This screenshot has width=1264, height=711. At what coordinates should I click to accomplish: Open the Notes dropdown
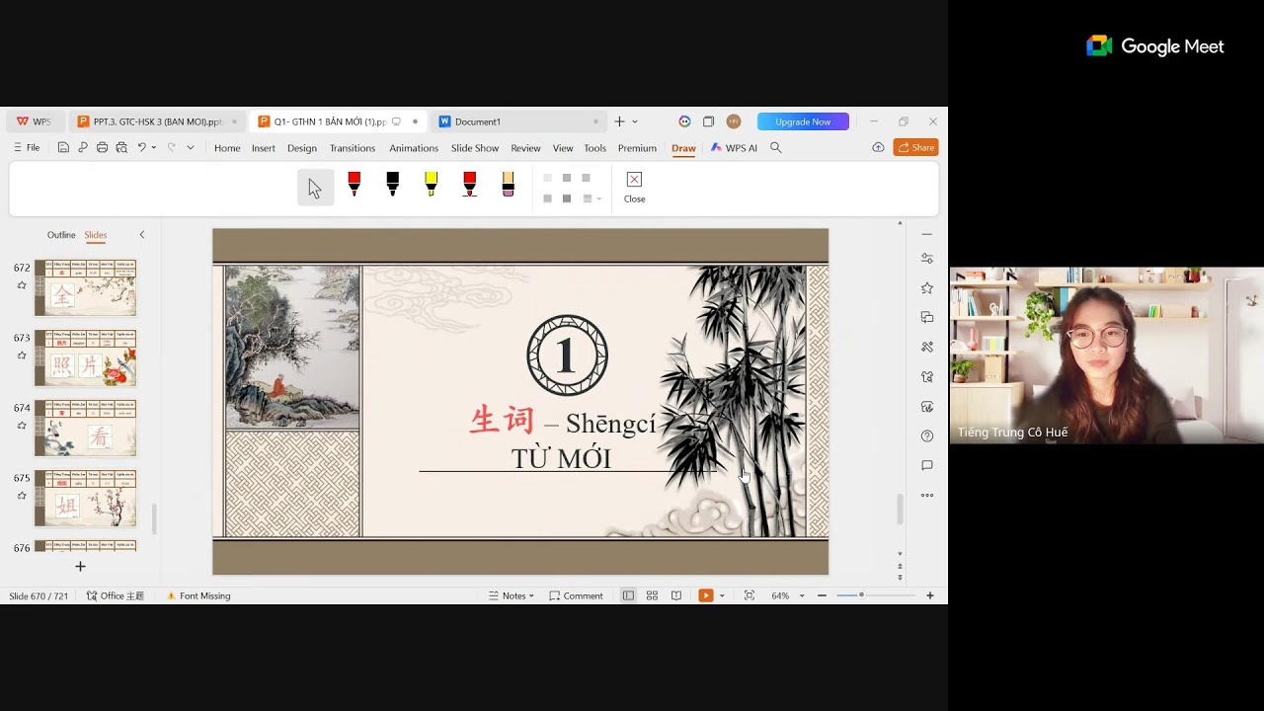click(512, 596)
